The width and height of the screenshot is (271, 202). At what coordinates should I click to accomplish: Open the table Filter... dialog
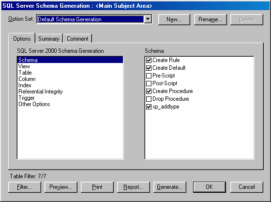25,187
